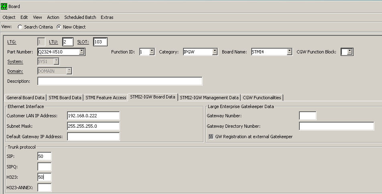Viewport: 382px width, 194px height.
Task: Switch to CGW Functionalities tab
Action: point(262,98)
